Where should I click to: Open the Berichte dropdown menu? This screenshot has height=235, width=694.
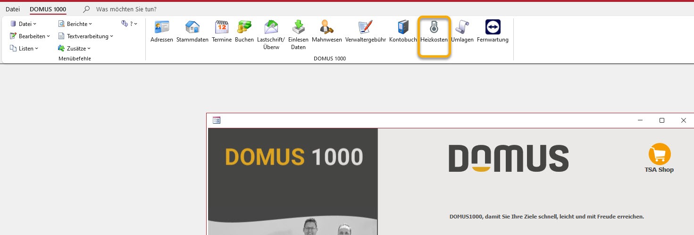click(x=75, y=24)
